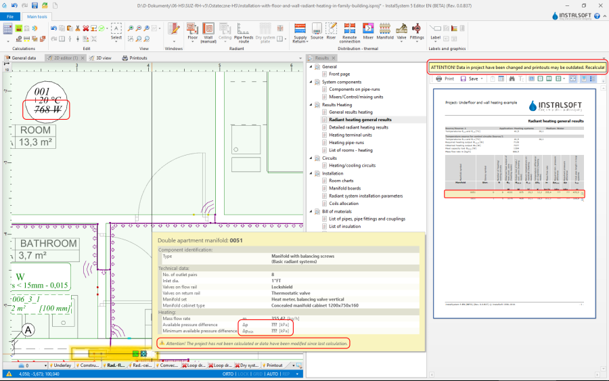Open Heating pipe-runs results page
Image resolution: width=609 pixels, height=381 pixels.
pos(346,143)
